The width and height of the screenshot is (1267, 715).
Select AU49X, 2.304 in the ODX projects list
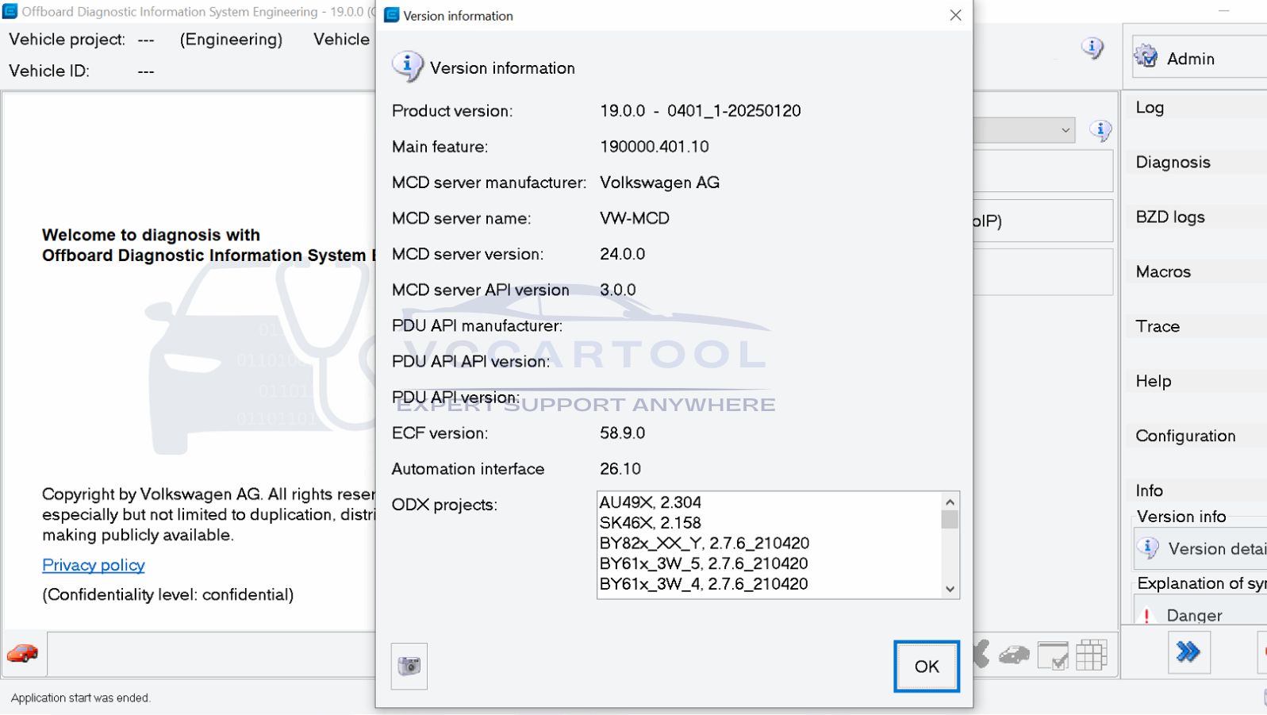[650, 502]
